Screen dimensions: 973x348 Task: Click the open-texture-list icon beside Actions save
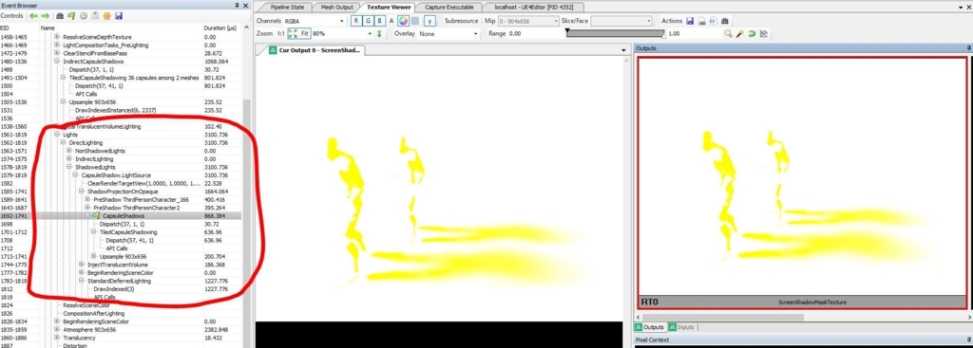tap(702, 21)
